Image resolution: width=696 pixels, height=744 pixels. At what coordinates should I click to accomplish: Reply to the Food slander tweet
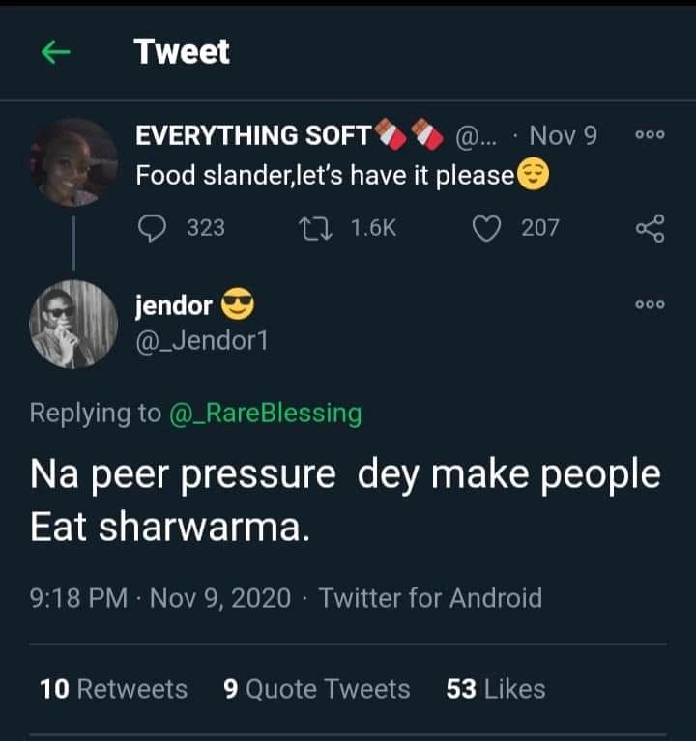155,228
